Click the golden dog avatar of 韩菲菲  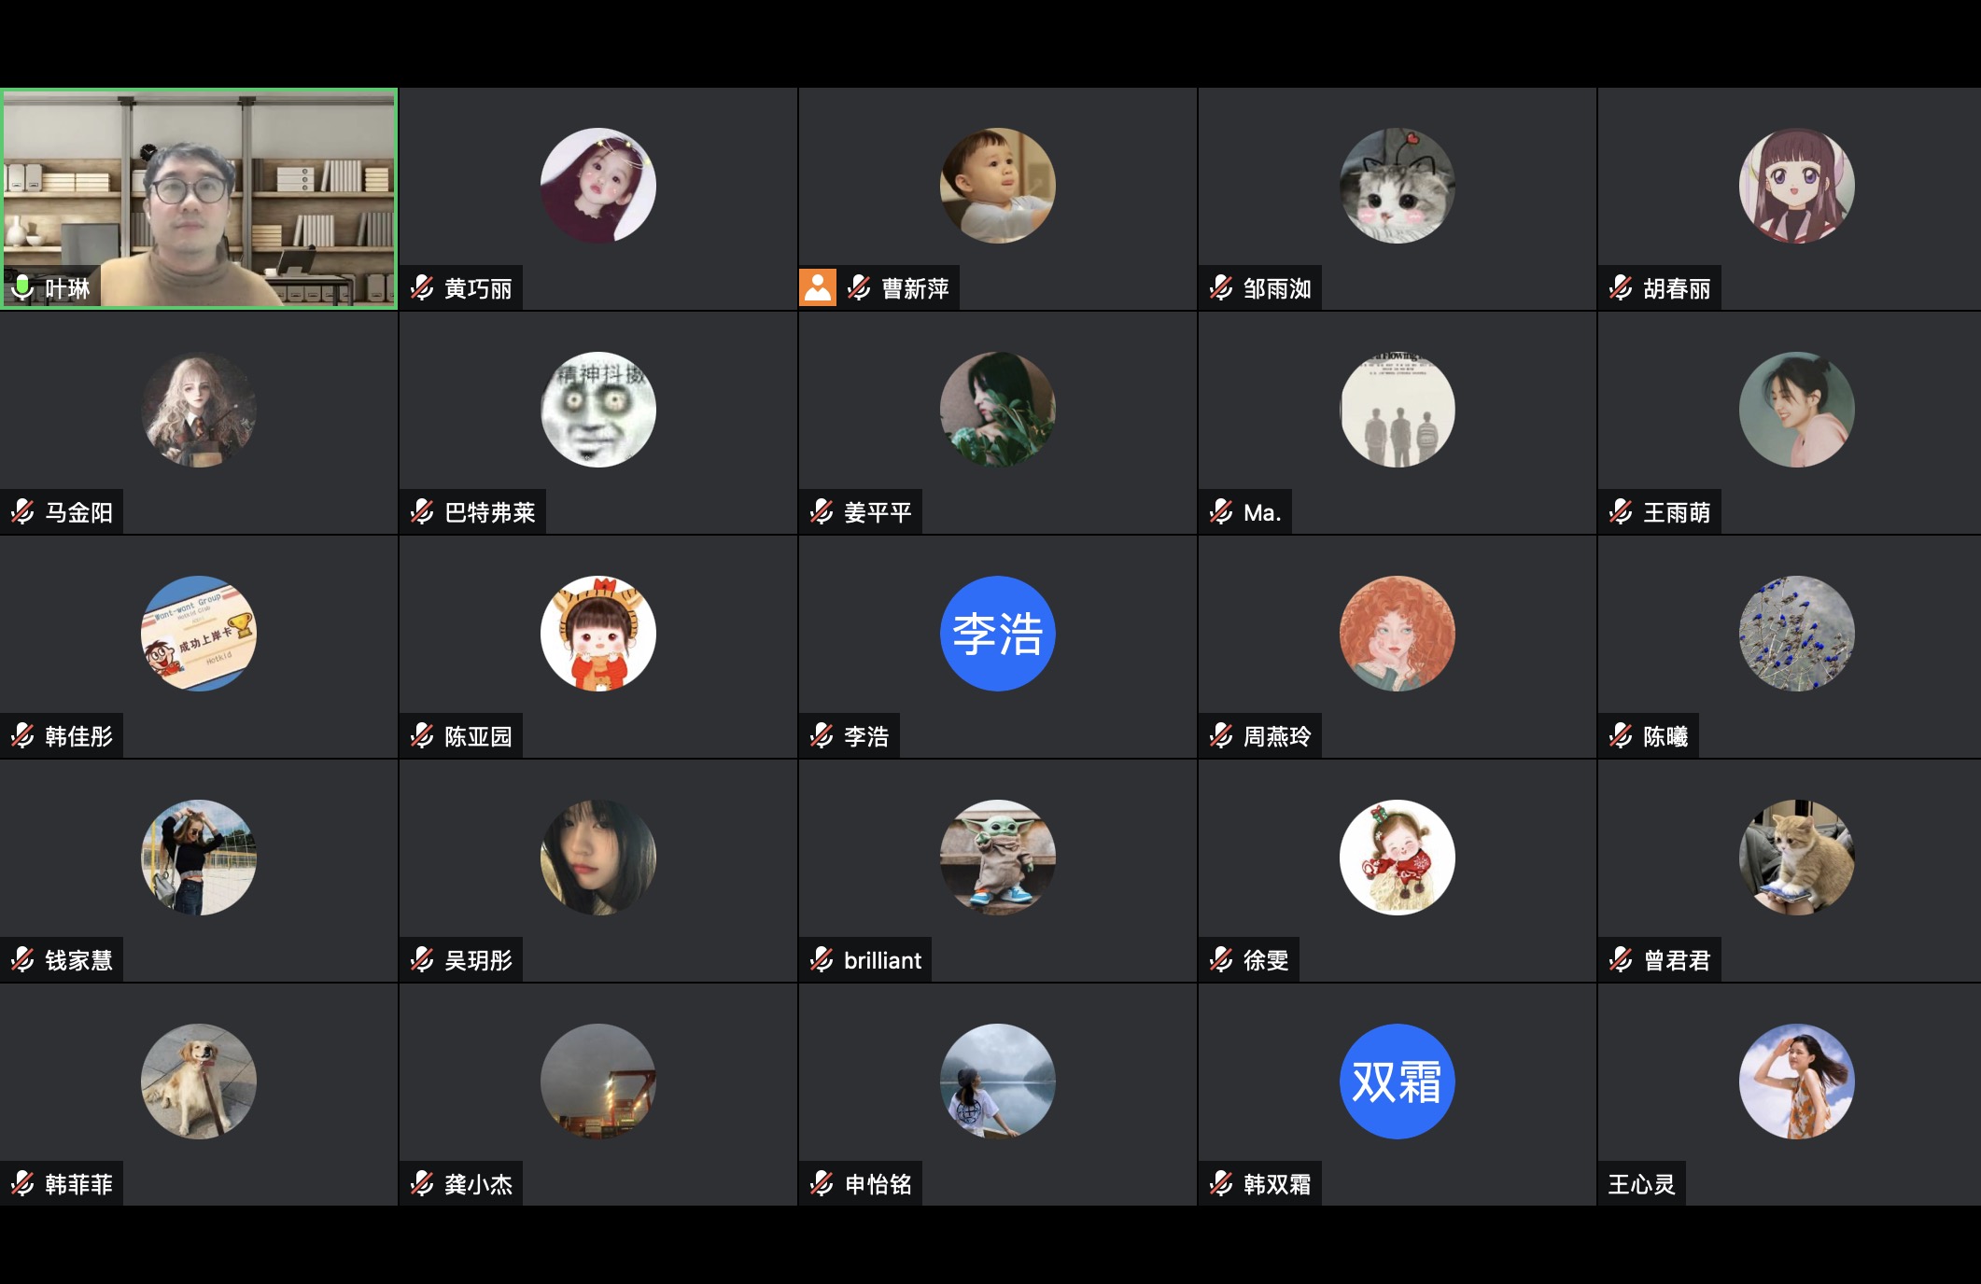click(x=199, y=1082)
